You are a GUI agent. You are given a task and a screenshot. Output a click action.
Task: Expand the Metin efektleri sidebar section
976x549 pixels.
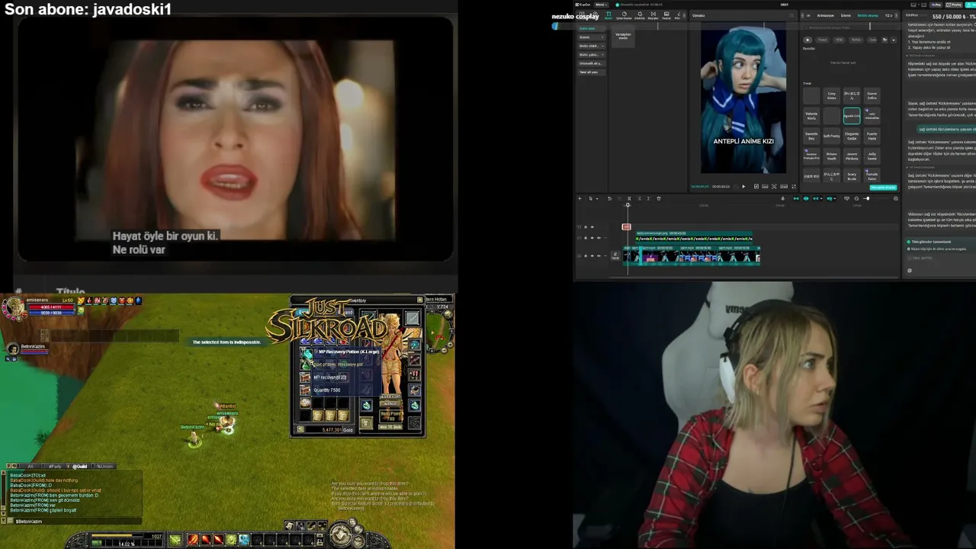pos(590,46)
